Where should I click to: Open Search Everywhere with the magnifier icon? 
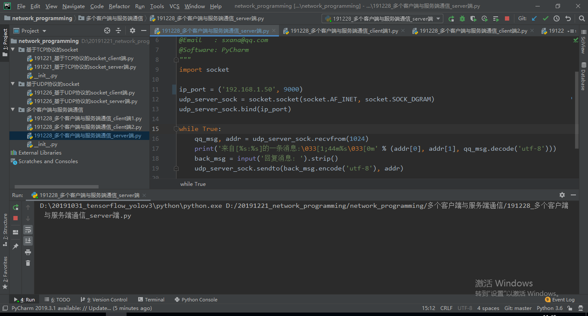tap(582, 18)
